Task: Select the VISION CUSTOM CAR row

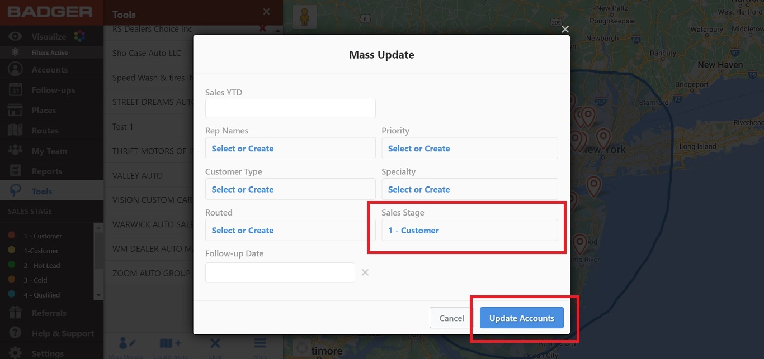Action: click(x=149, y=200)
